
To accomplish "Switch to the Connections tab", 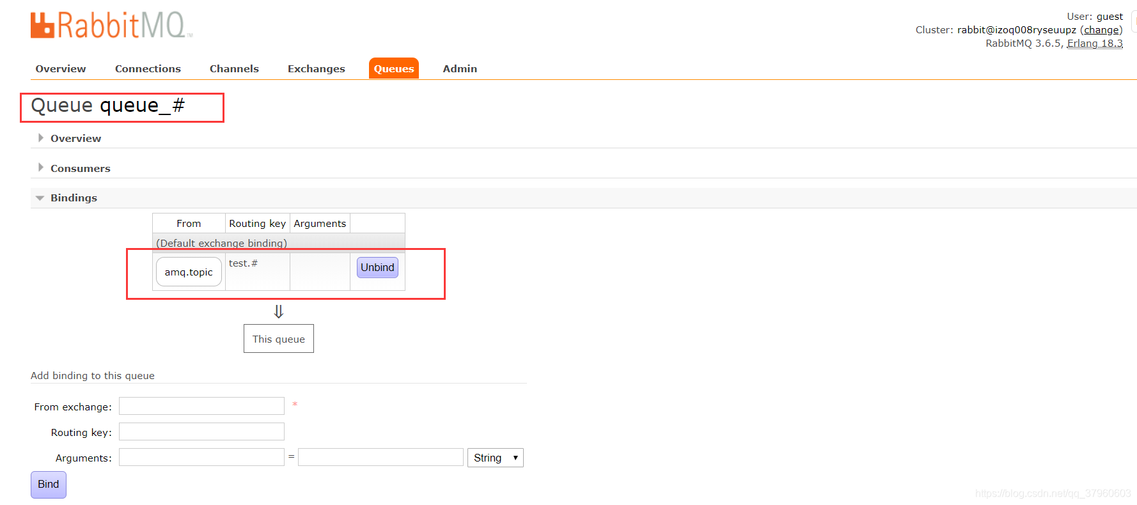I will 148,68.
